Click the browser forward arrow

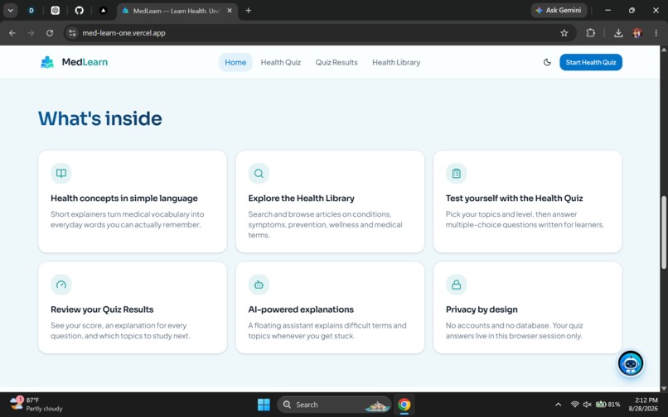pos(31,33)
